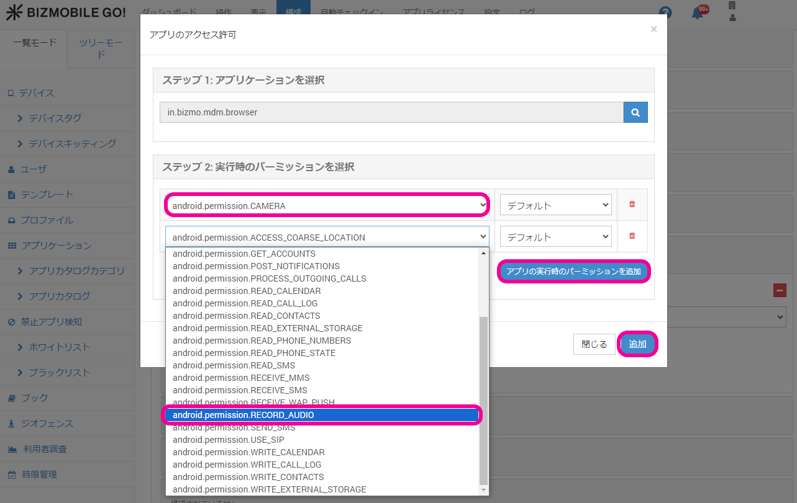
Task: Open the first デフォルト grant state dropdown
Action: pos(555,205)
